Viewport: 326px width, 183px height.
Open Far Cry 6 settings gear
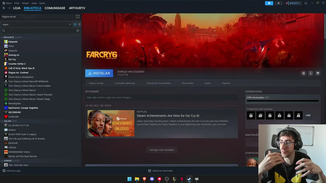(x=303, y=73)
